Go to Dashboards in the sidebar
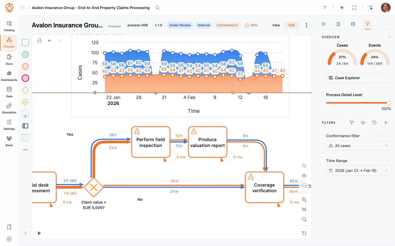The image size is (395, 246). click(9, 76)
